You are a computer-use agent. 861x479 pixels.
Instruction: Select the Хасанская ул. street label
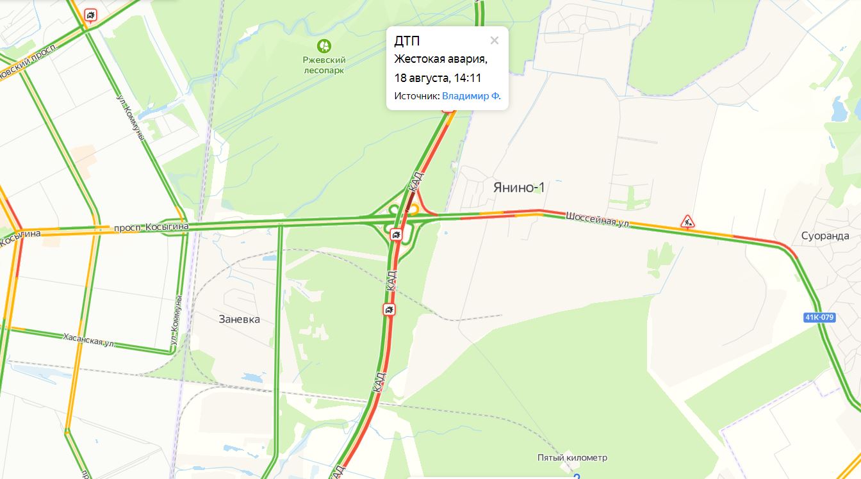coord(89,339)
